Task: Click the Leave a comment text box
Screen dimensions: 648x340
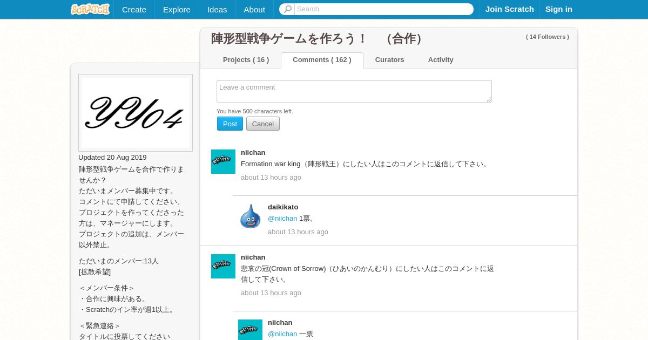Action: [354, 91]
